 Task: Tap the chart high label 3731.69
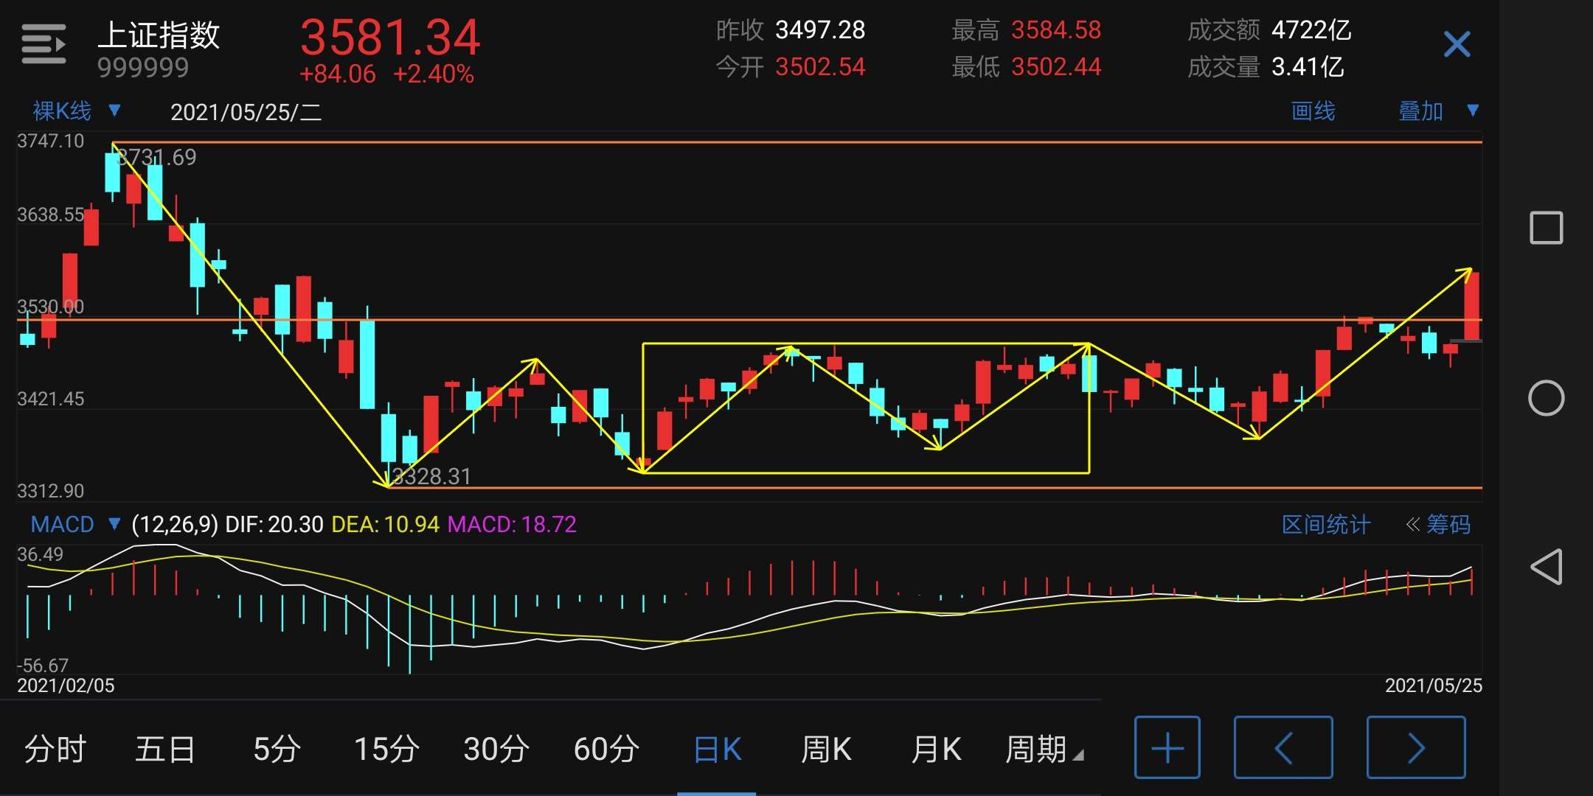[x=156, y=157]
